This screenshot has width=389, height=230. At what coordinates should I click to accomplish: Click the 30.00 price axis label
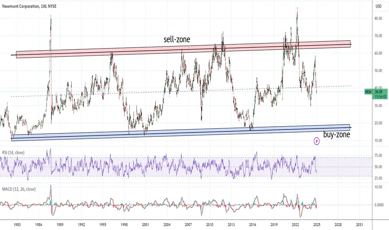point(378,106)
